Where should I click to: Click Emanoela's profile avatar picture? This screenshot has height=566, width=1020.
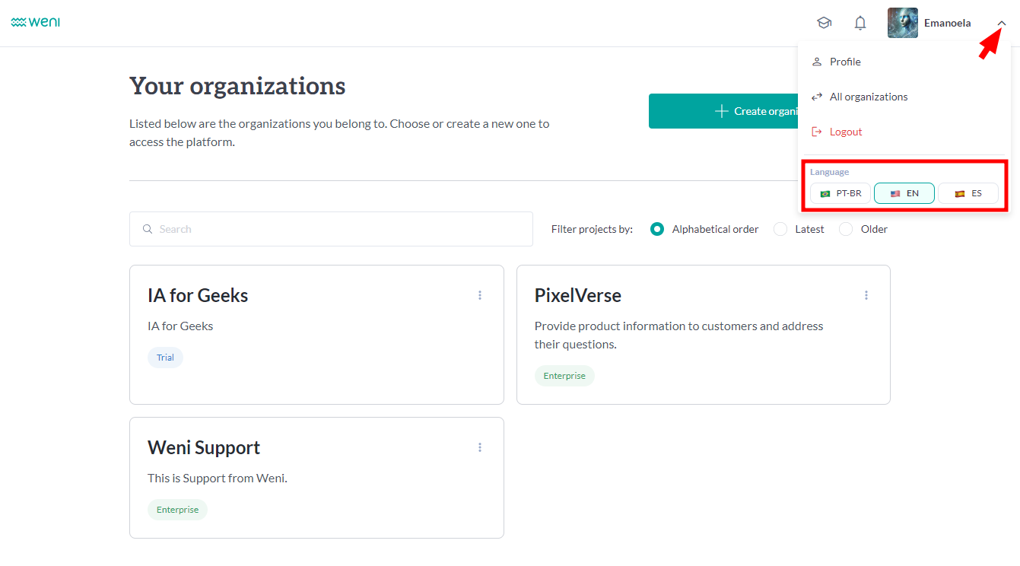pyautogui.click(x=902, y=23)
